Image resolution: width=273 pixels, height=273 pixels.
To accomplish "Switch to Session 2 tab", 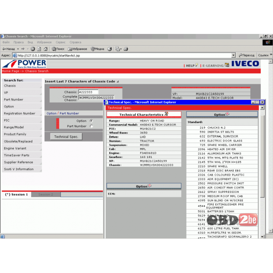I will pos(46,195).
